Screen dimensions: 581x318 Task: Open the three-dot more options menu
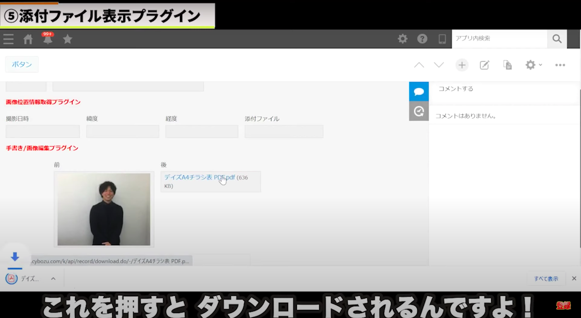click(560, 65)
